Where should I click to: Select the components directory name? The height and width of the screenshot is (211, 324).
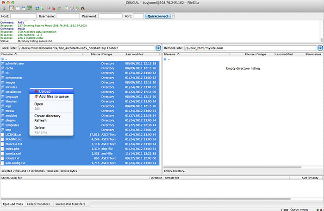pos(14,78)
